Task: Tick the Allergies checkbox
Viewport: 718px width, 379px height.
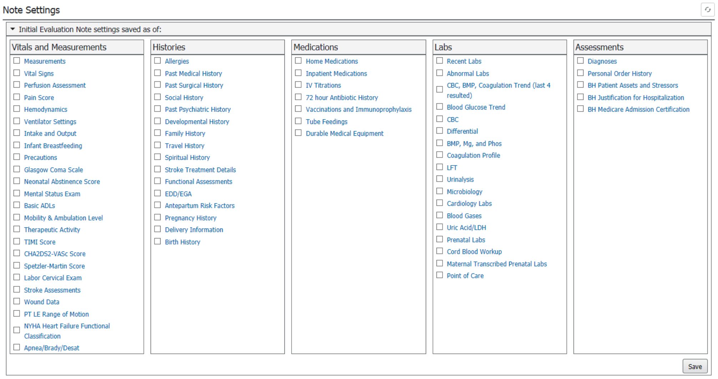Action: [x=157, y=61]
